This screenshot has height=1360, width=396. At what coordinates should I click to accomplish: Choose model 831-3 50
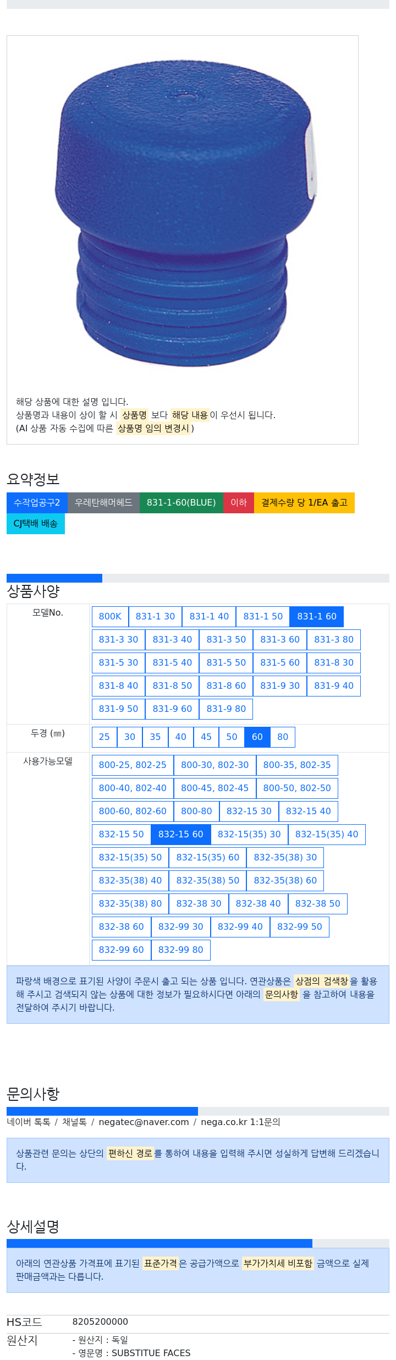pyautogui.click(x=226, y=640)
